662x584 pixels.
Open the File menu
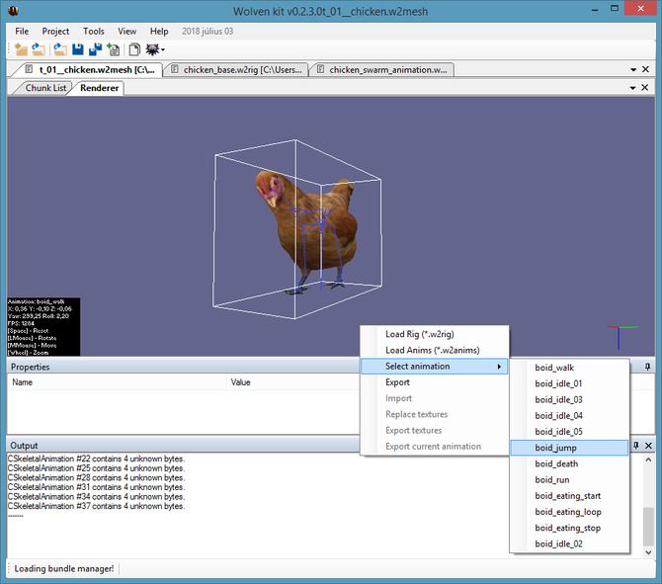pos(22,32)
